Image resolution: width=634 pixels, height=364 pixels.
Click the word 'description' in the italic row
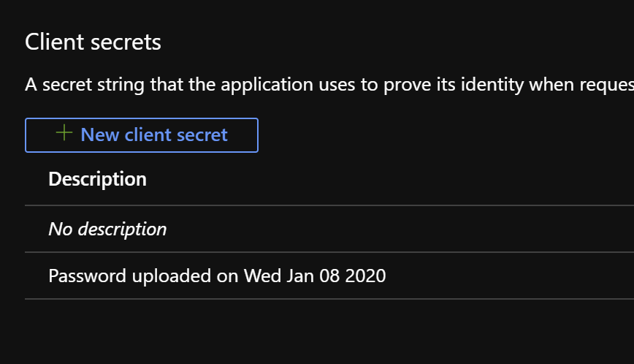pos(122,230)
